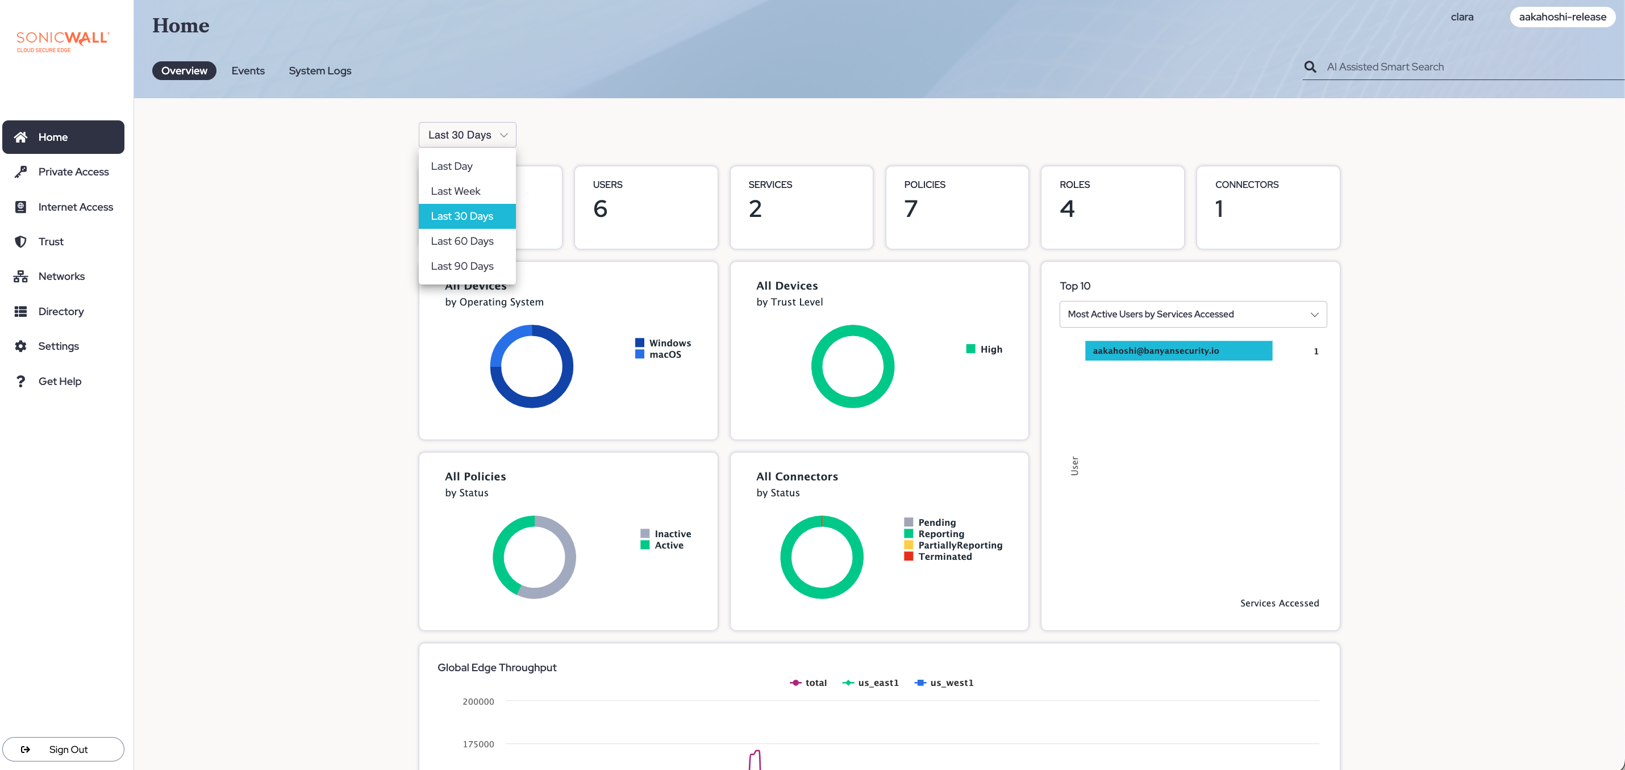Click the Directory list icon
1625x770 pixels.
point(21,312)
